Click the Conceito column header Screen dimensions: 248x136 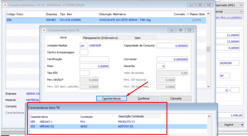[x=180, y=14]
